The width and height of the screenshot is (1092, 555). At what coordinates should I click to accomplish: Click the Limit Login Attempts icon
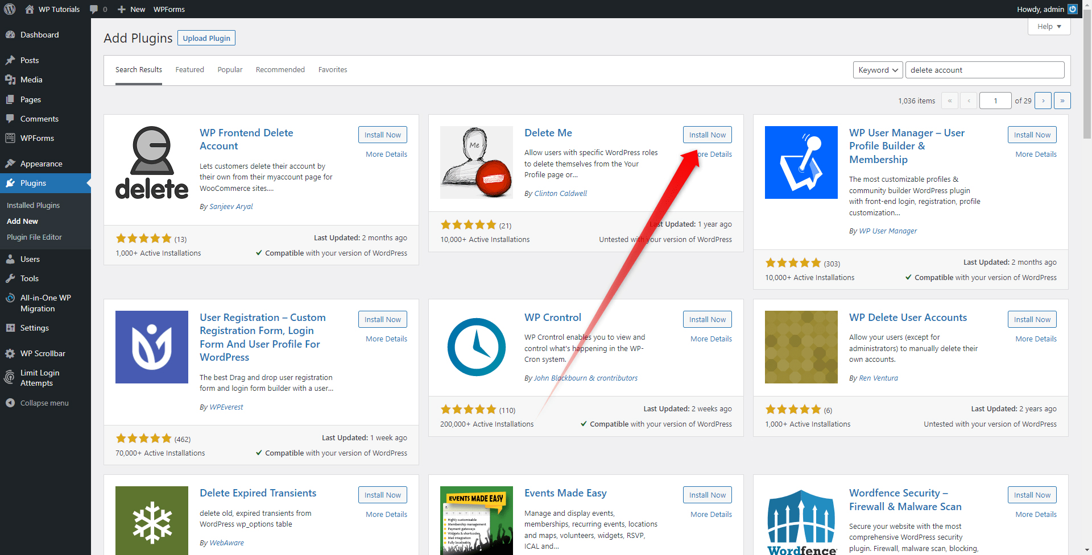tap(10, 377)
